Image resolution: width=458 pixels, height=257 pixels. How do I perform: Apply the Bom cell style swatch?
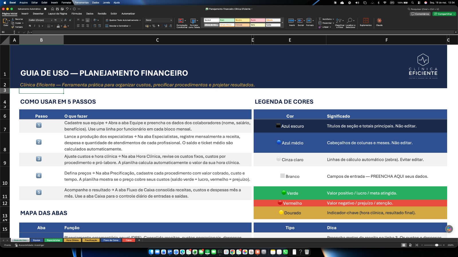pyautogui.click(x=227, y=20)
